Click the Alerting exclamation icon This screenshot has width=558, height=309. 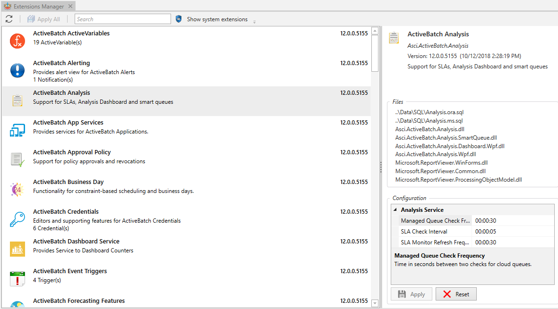[x=17, y=70]
